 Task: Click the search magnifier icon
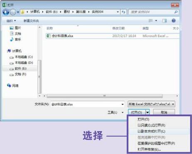pos(176,12)
